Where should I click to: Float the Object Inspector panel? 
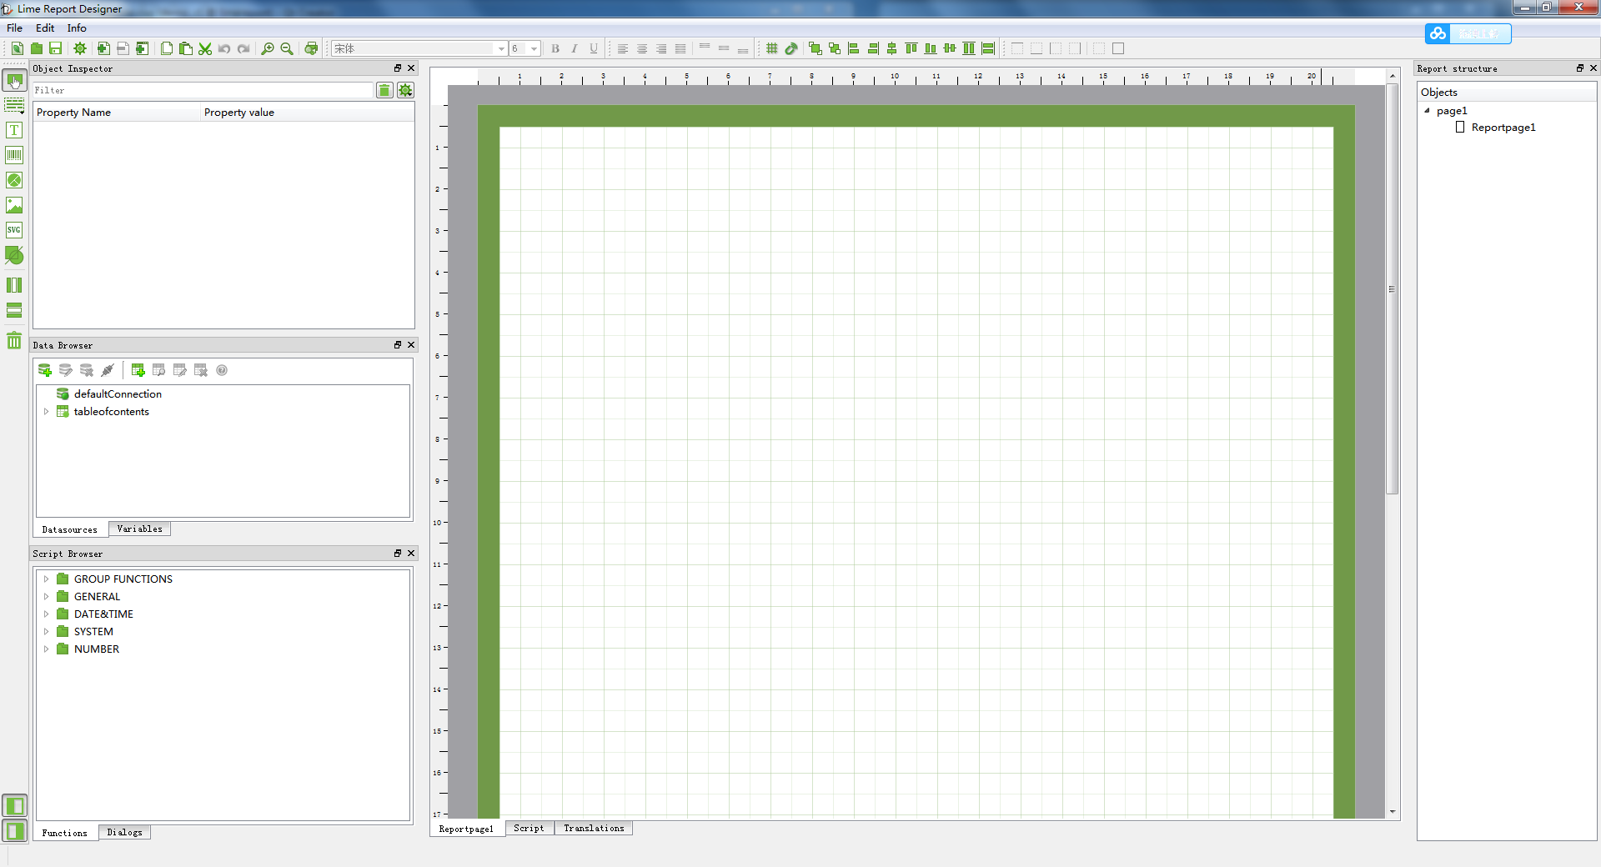(x=398, y=68)
